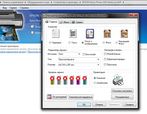The height and width of the screenshot is (114, 147).
Task: Expand breadcrumb arrow after Оборудование и звук
Action: [51, 2]
